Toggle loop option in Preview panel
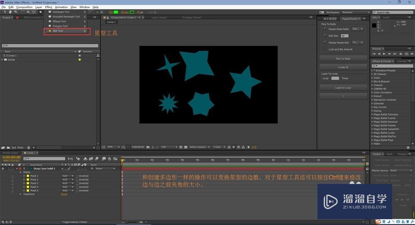 407,54
